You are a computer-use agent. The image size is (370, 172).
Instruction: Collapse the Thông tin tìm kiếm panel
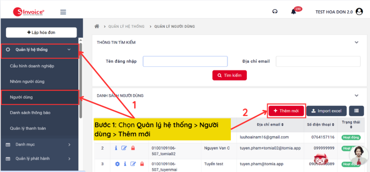coord(357,42)
